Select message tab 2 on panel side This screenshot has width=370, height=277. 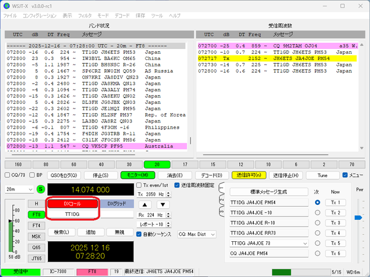point(221,200)
